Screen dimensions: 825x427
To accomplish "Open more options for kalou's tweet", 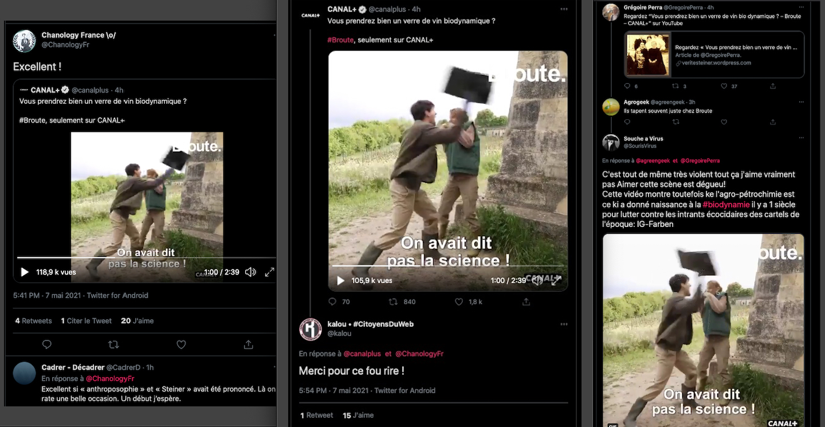I will (x=564, y=324).
